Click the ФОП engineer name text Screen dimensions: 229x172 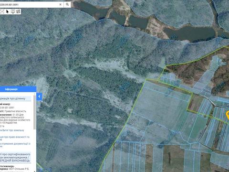point(19,169)
